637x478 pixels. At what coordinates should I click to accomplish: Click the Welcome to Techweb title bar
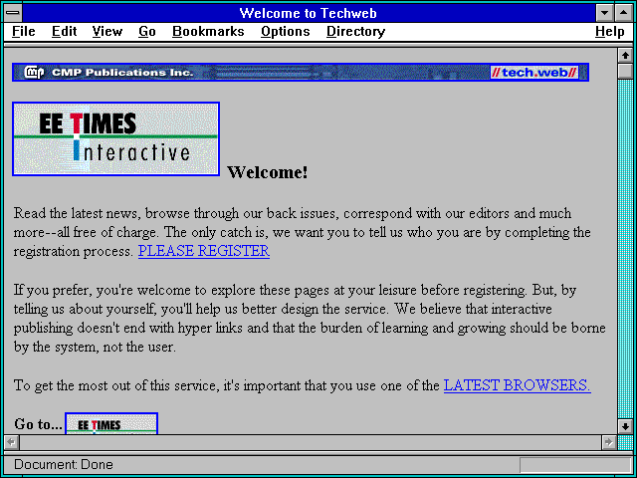tap(309, 13)
